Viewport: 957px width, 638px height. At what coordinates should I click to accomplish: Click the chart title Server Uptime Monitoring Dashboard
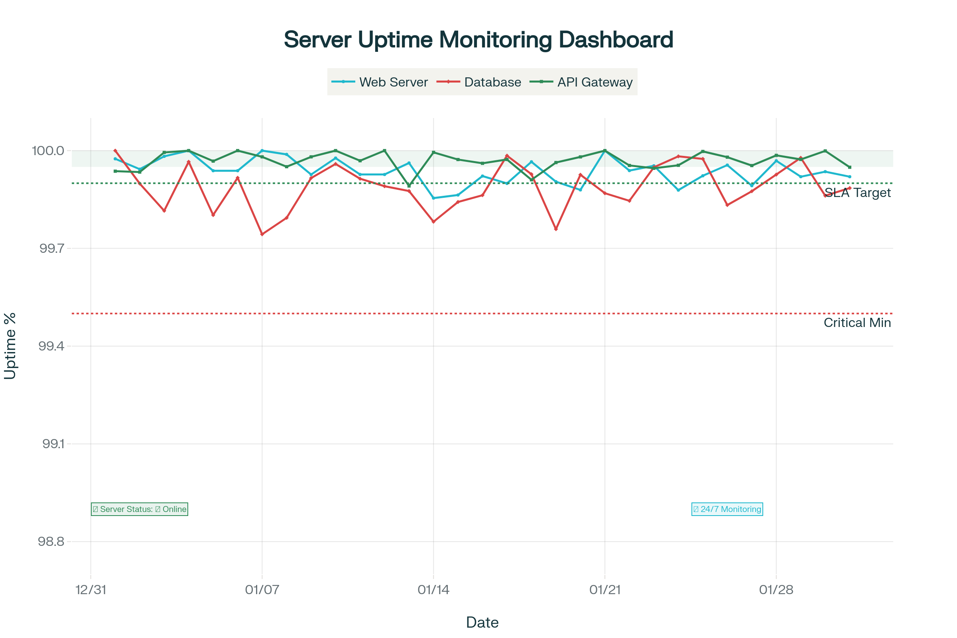tap(478, 39)
